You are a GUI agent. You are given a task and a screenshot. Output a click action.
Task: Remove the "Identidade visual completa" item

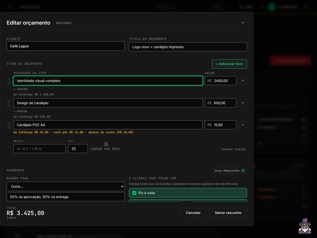pos(243,81)
